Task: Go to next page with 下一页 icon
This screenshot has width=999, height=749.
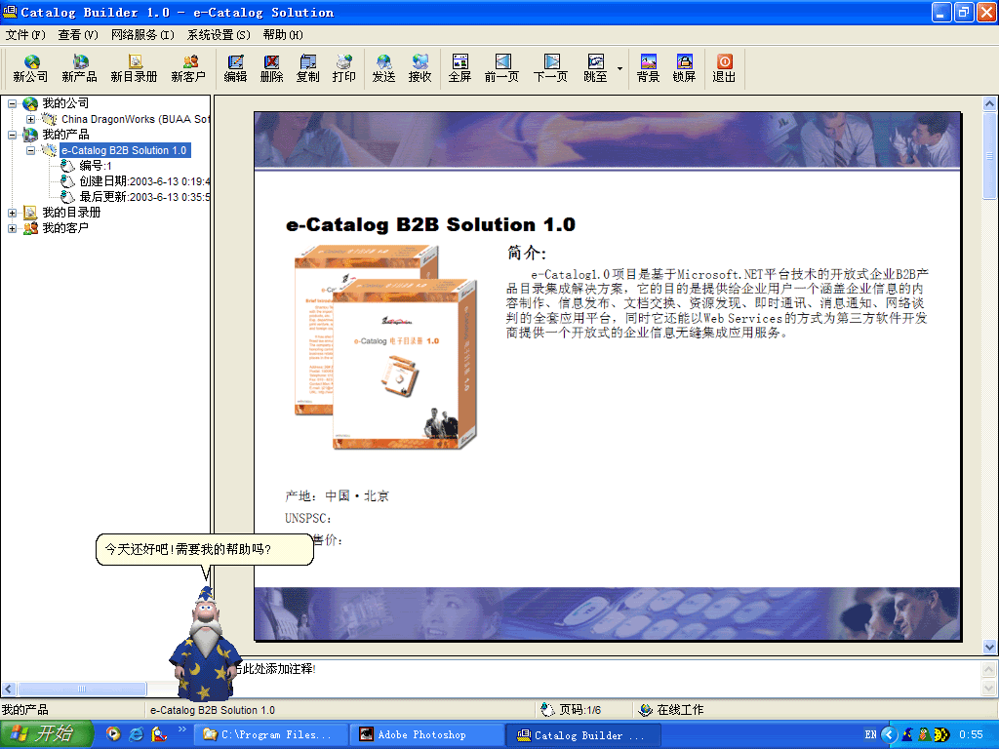Action: [550, 68]
